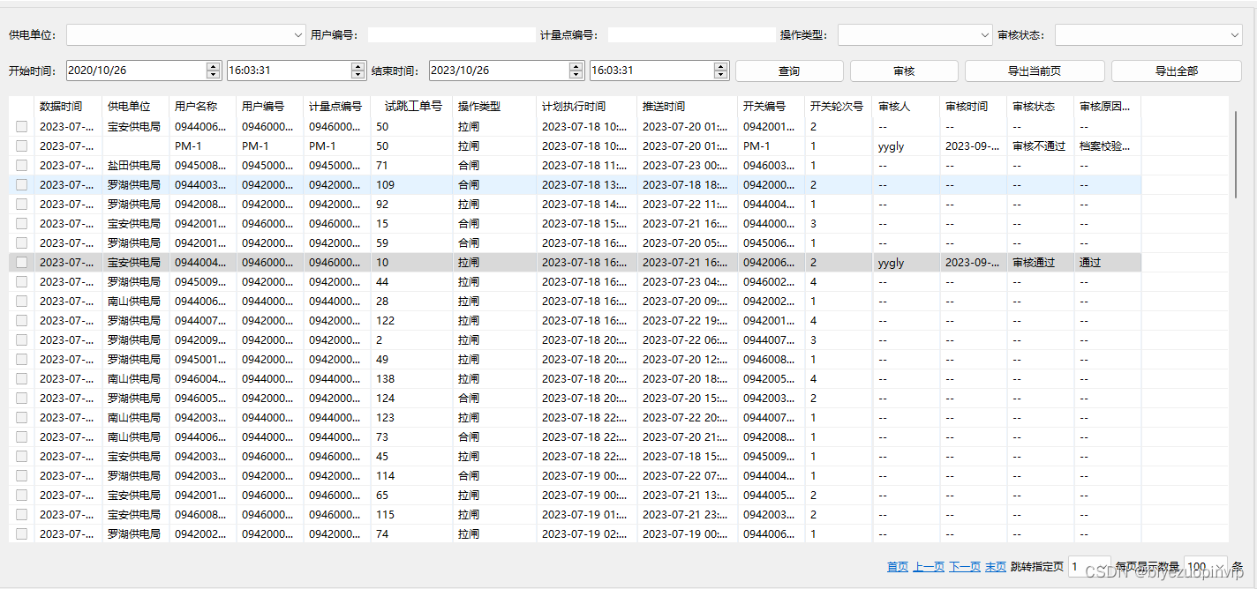Click the end time spinner arrows
This screenshot has height=589, width=1257.
721,71
